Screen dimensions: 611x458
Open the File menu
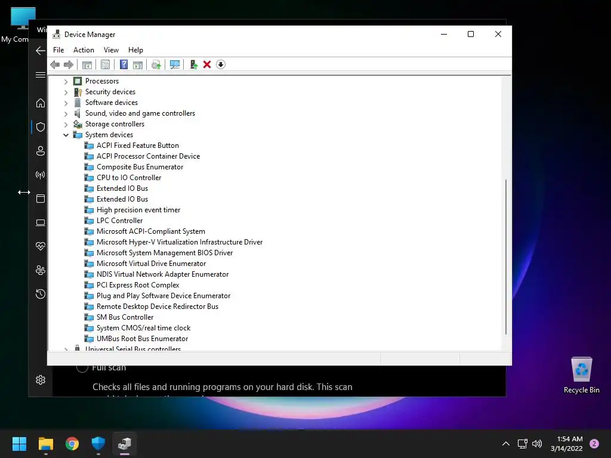(58, 50)
